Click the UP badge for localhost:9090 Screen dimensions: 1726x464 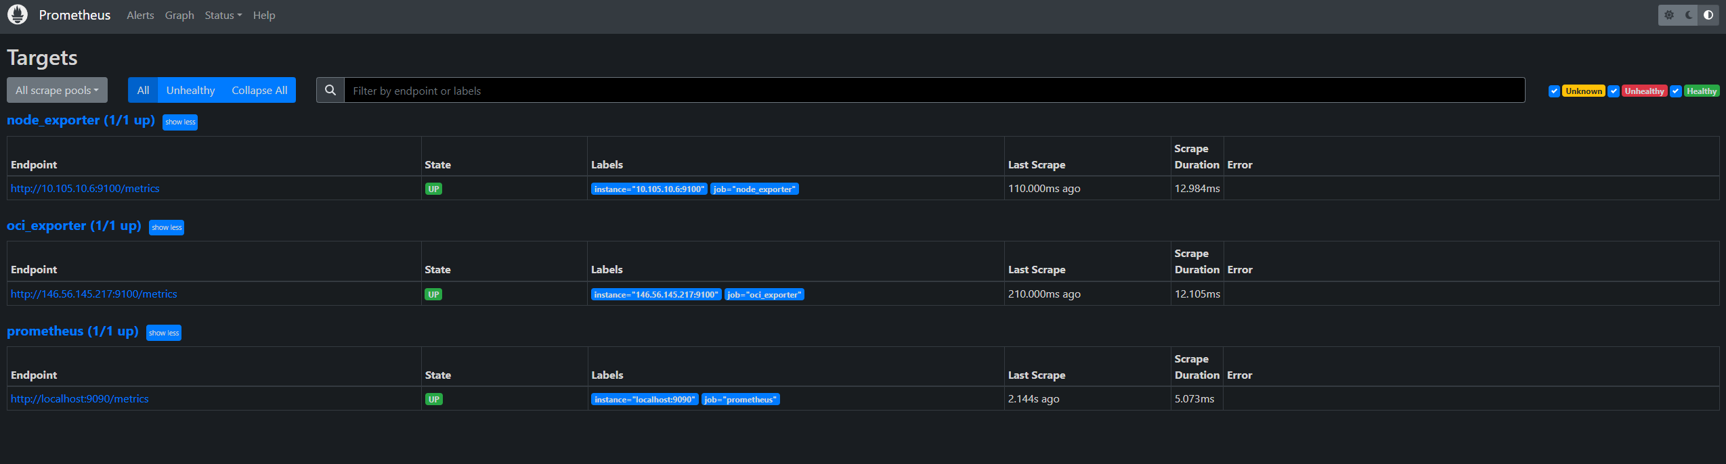[433, 399]
